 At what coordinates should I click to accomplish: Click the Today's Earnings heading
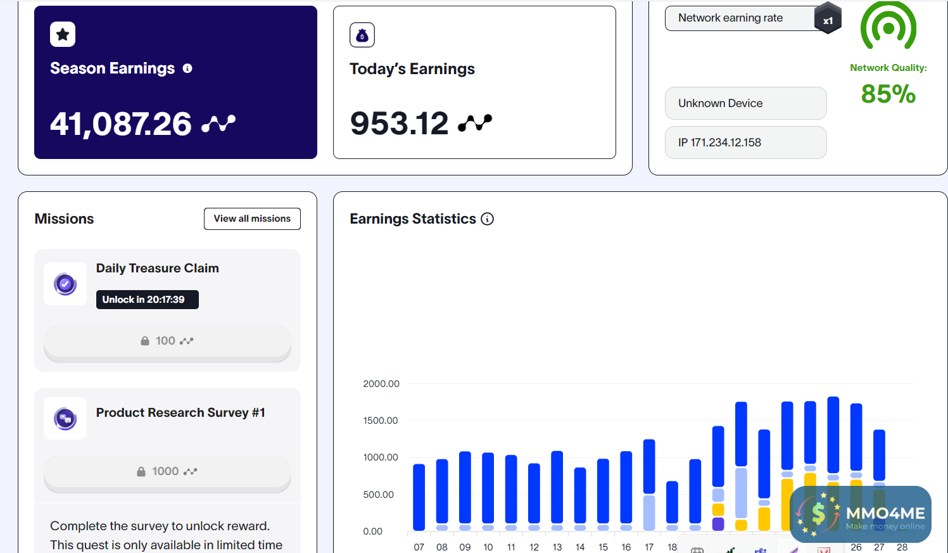412,69
